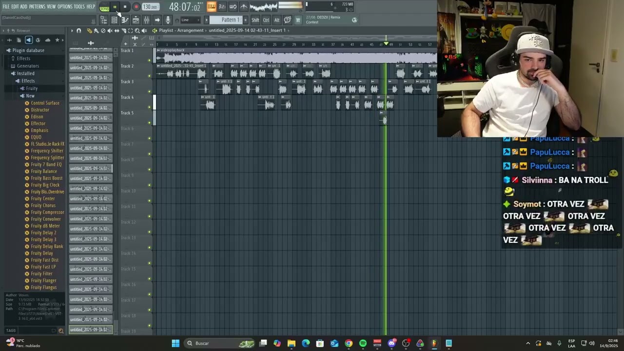Open the EDIT menu
Image resolution: width=624 pixels, height=351 pixels.
click(x=15, y=6)
